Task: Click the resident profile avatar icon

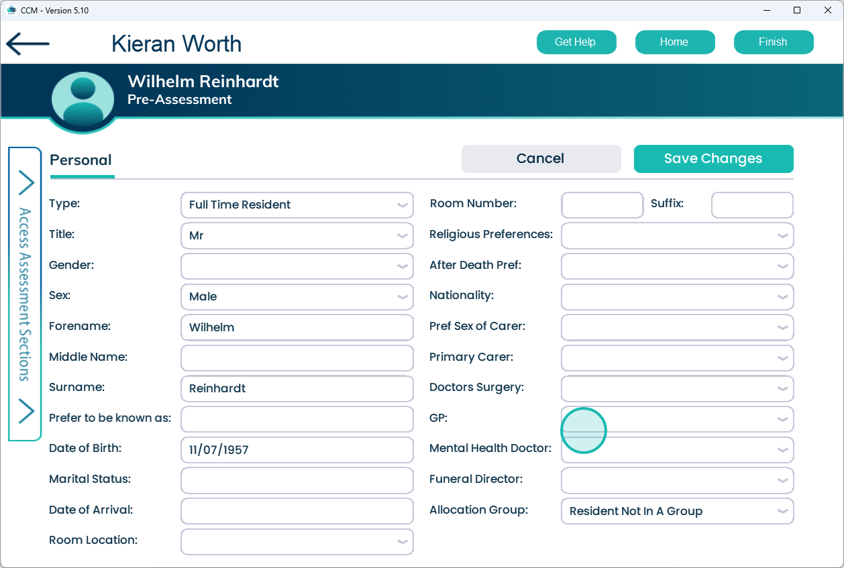Action: point(83,99)
